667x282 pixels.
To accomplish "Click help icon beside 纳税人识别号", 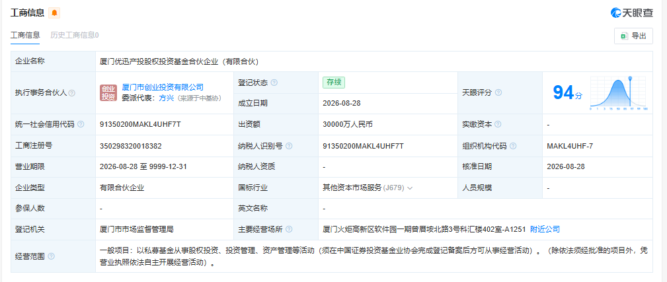I will pyautogui.click(x=290, y=146).
